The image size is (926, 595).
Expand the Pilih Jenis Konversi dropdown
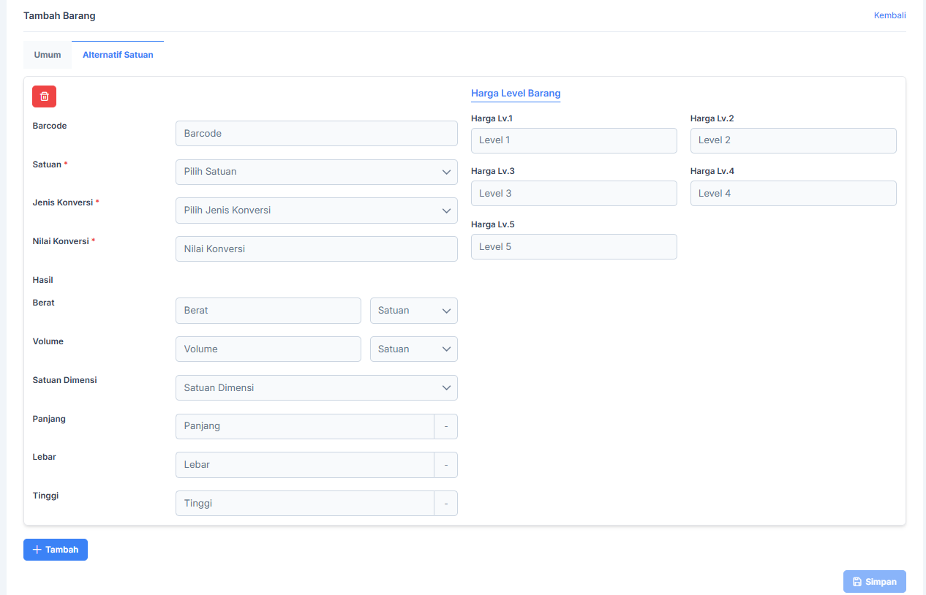[x=316, y=211]
